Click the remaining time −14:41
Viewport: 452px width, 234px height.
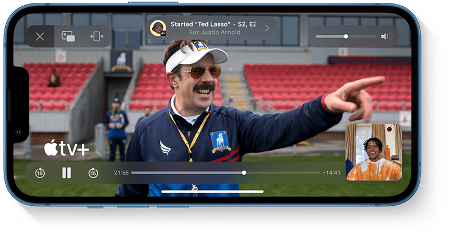click(x=331, y=173)
